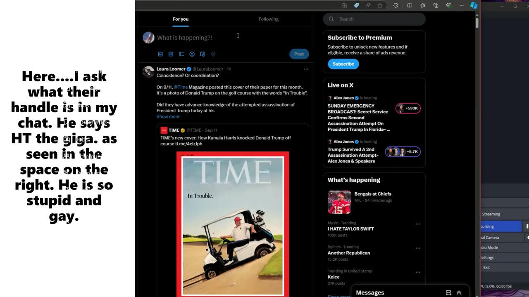Open browser Settings and more ellipsis
529x297 pixels.
coord(461,5)
